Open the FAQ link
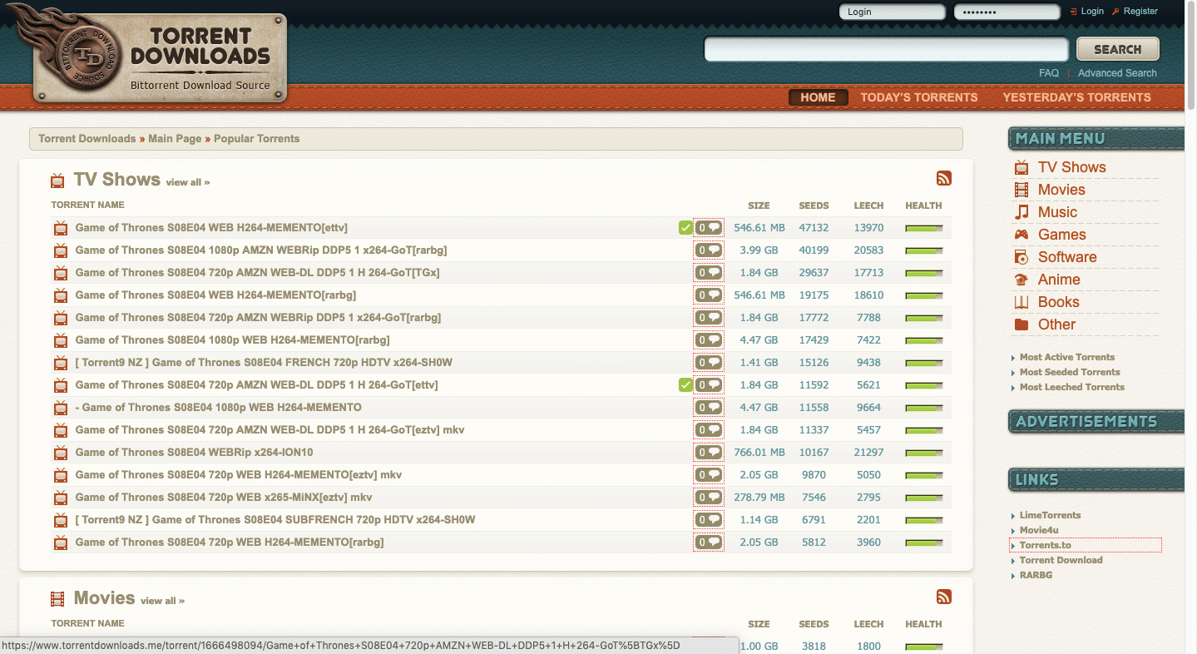The width and height of the screenshot is (1197, 654). pyautogui.click(x=1049, y=73)
